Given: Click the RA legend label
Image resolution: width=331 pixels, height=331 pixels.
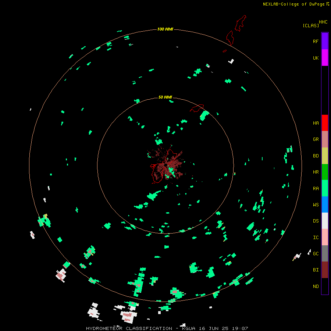Looking at the screenshot, I should (316, 189).
